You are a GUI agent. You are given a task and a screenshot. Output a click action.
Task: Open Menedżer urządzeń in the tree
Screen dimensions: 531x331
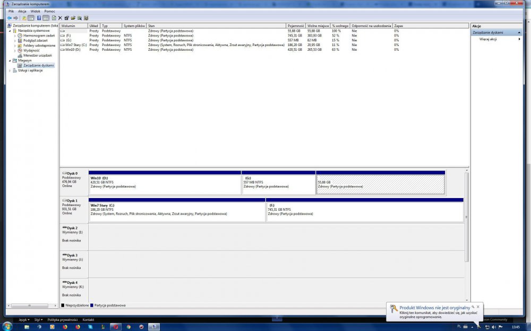(x=37, y=55)
